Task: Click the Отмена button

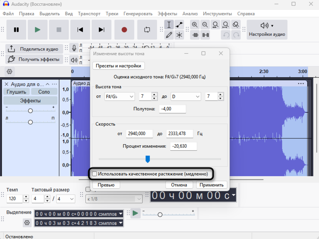Action: [x=179, y=185]
